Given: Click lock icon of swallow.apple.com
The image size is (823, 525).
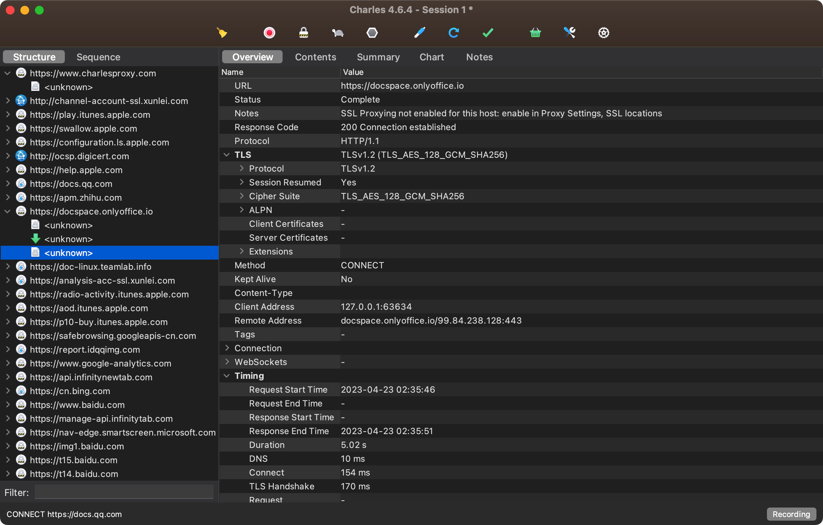Looking at the screenshot, I should [x=21, y=128].
